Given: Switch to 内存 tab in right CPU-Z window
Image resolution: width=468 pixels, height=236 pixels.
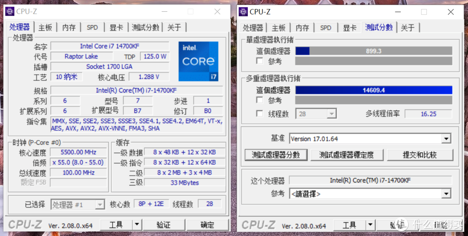Looking at the screenshot, I should [x=302, y=28].
